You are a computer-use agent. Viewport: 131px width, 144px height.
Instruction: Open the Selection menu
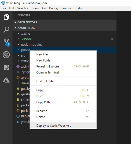tap(23, 8)
